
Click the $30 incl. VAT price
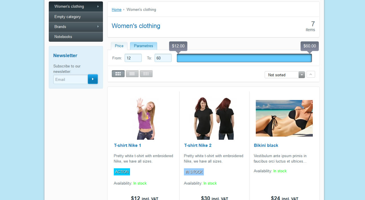(214, 198)
